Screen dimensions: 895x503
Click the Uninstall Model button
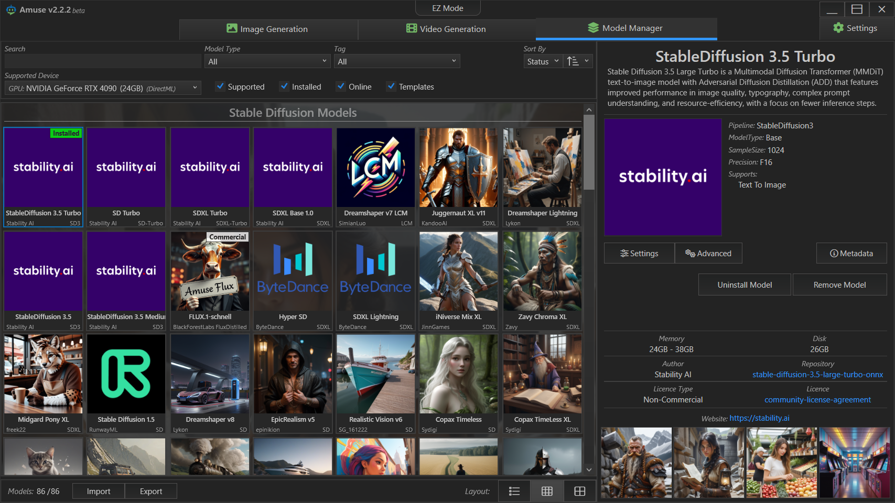pos(745,285)
